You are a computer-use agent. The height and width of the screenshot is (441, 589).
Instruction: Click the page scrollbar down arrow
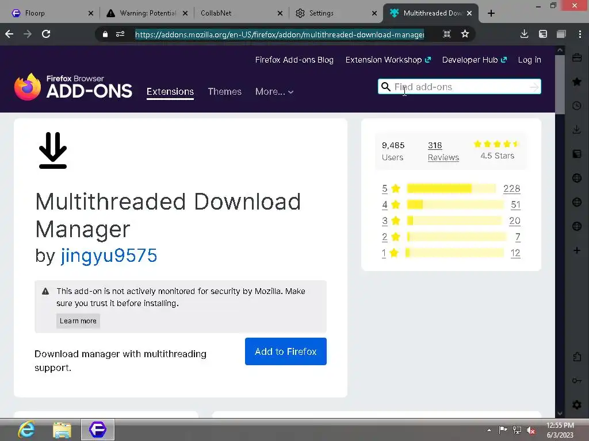(x=560, y=413)
